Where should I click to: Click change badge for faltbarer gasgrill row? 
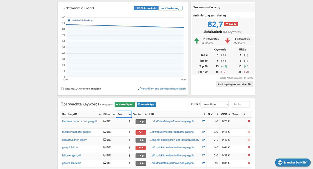[x=141, y=156]
